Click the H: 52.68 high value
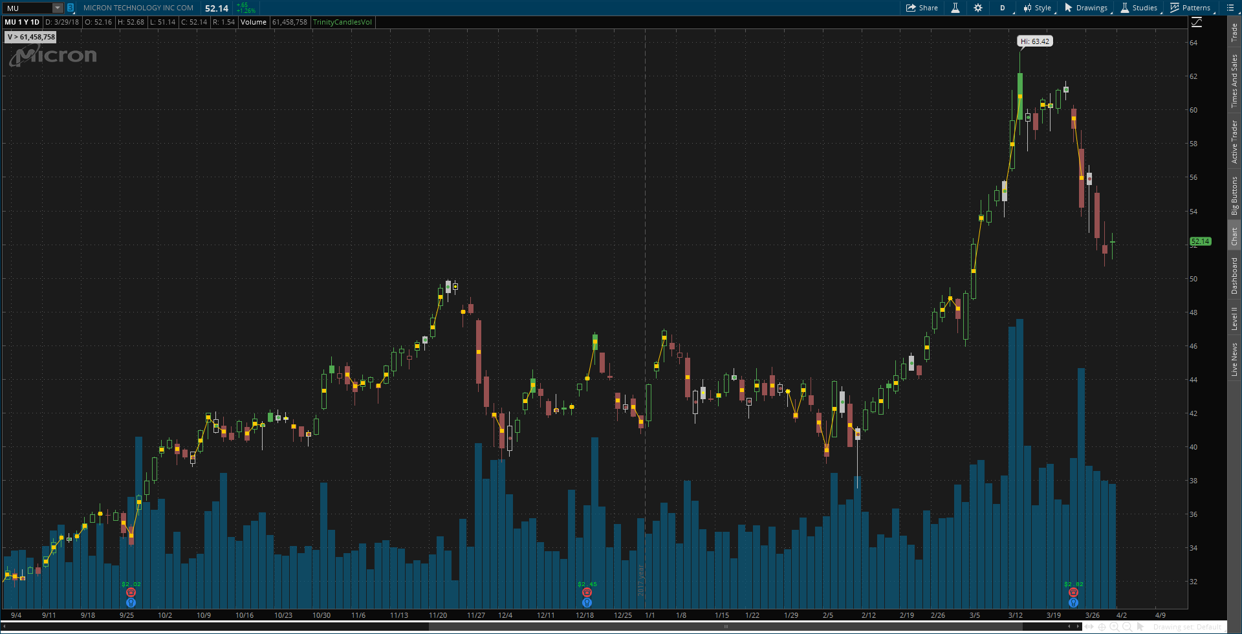Image resolution: width=1242 pixels, height=634 pixels. coord(131,22)
